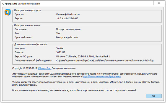Click the Срок действия: label
The height and width of the screenshot is (103, 166).
pyautogui.click(x=23, y=38)
